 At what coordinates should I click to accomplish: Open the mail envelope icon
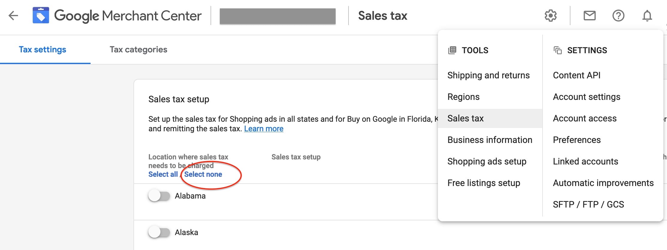click(590, 16)
